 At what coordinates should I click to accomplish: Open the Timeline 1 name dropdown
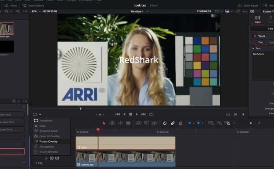pos(148,11)
